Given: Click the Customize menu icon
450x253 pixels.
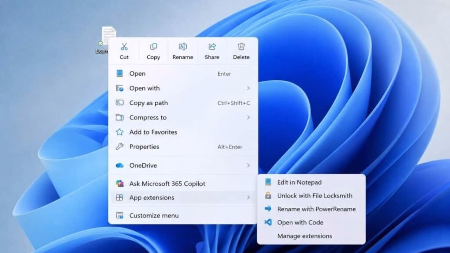Looking at the screenshot, I should click(x=120, y=215).
